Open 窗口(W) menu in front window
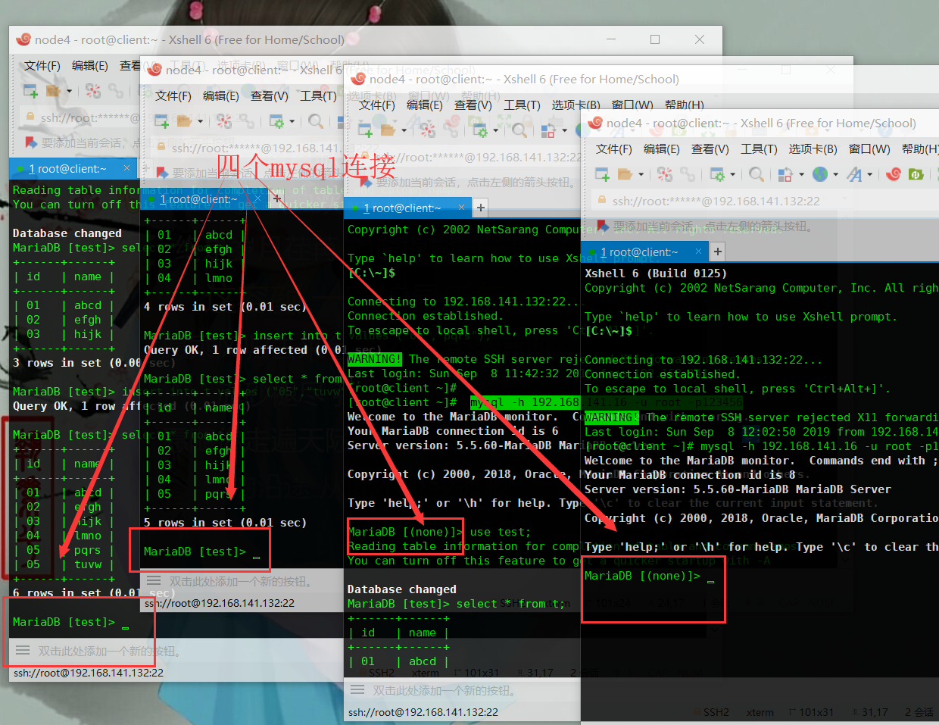 (869, 149)
